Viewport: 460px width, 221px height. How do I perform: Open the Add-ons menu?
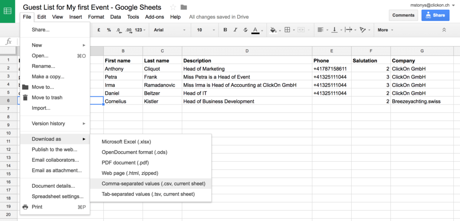point(155,17)
